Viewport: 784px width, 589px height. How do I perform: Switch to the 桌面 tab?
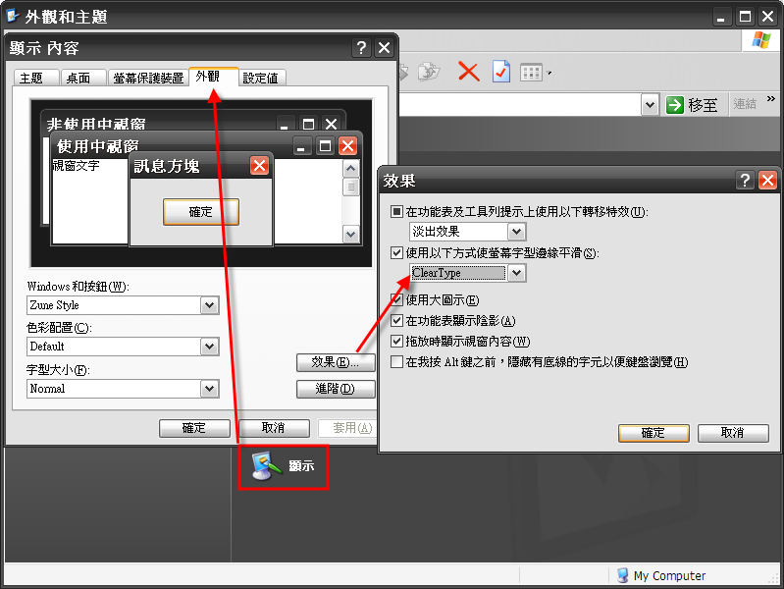[82, 79]
